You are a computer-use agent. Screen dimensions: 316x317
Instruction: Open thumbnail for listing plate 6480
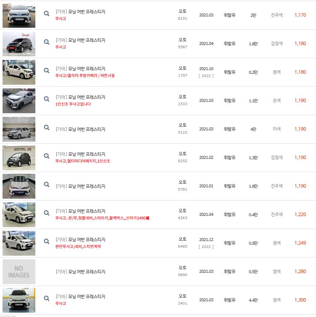pyautogui.click(x=19, y=243)
